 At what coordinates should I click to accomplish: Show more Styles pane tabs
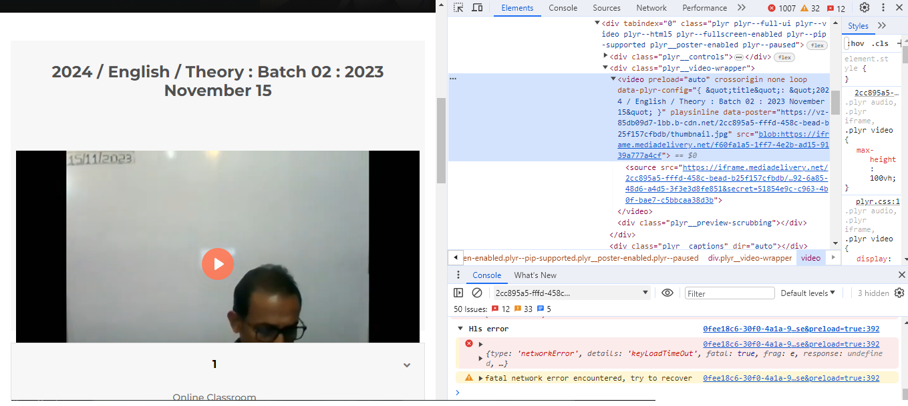coord(882,26)
